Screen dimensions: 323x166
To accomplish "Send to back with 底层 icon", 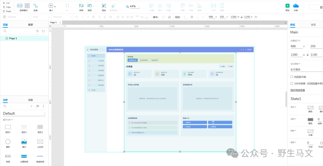I will pyautogui.click(x=89, y=6).
